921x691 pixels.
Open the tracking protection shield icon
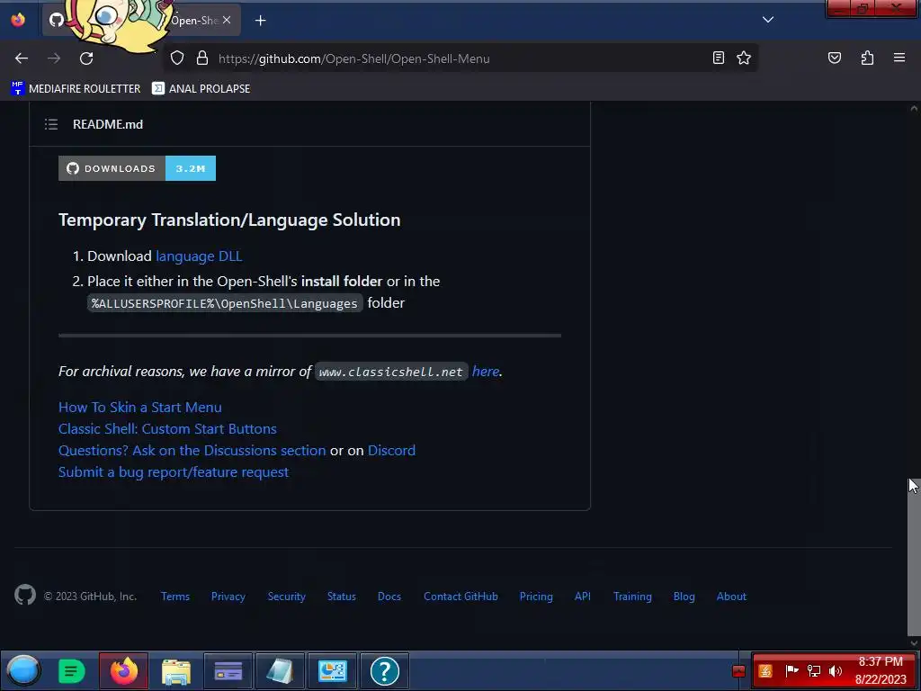(177, 58)
